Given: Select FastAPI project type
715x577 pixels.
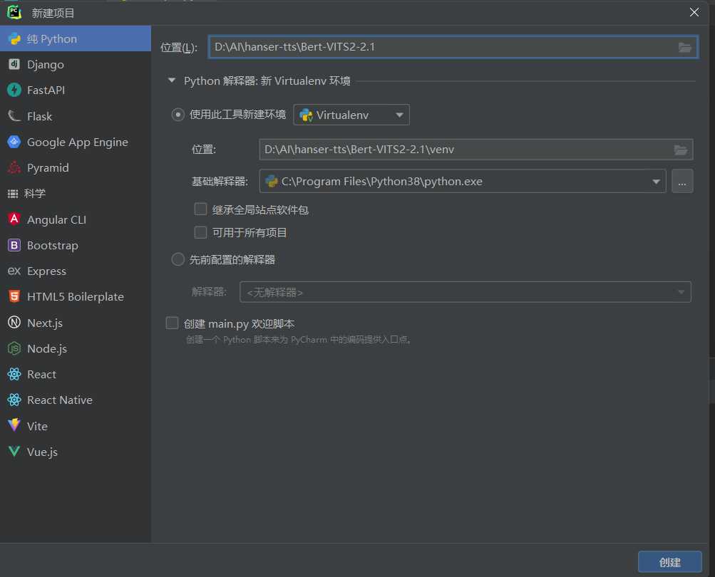Looking at the screenshot, I should point(76,90).
